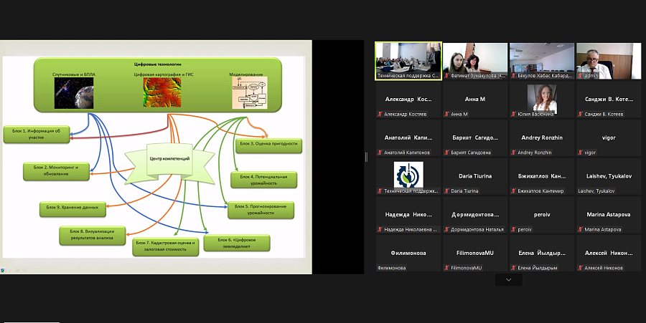Click muted mic icon beside Александр Костяев
The width and height of the screenshot is (646, 323).
pos(380,115)
